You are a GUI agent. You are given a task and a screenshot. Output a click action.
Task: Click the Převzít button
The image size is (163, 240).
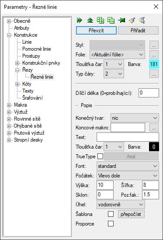click(x=96, y=31)
